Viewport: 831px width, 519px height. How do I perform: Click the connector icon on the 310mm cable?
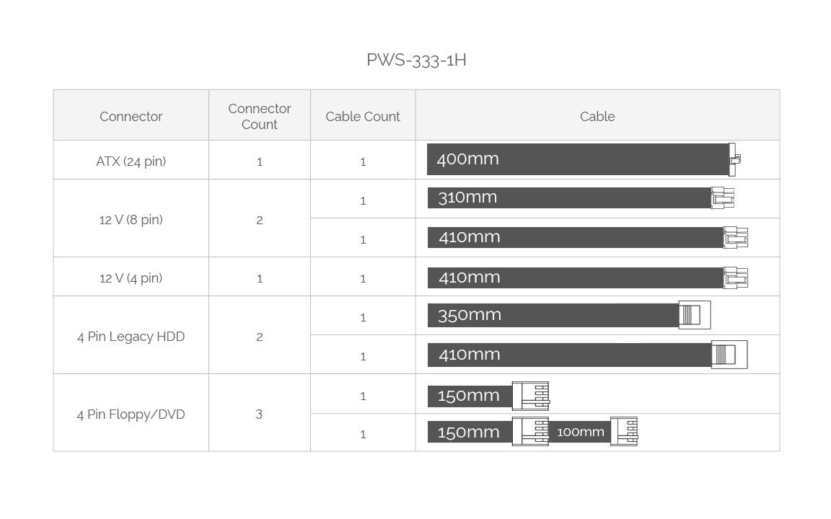tap(722, 198)
